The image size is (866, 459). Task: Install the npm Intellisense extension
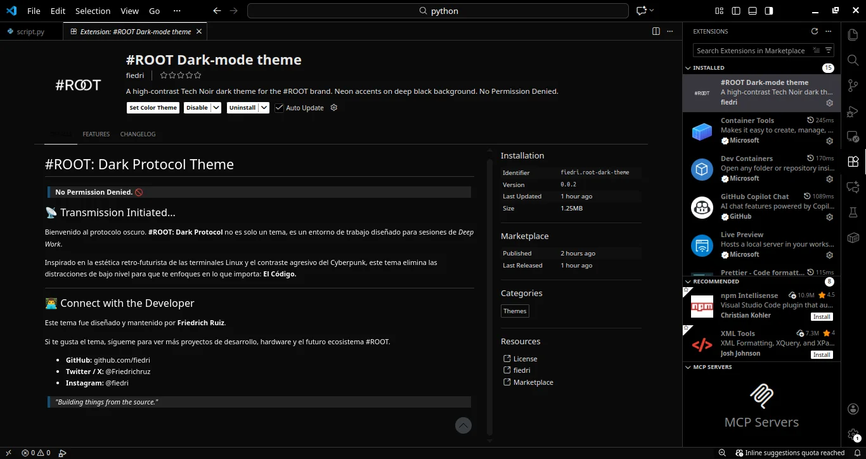pyautogui.click(x=822, y=317)
